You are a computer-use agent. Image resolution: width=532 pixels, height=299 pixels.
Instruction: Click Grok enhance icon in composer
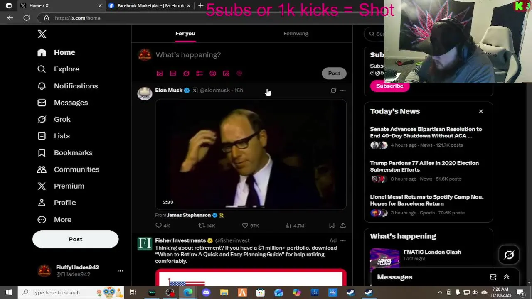[186, 74]
